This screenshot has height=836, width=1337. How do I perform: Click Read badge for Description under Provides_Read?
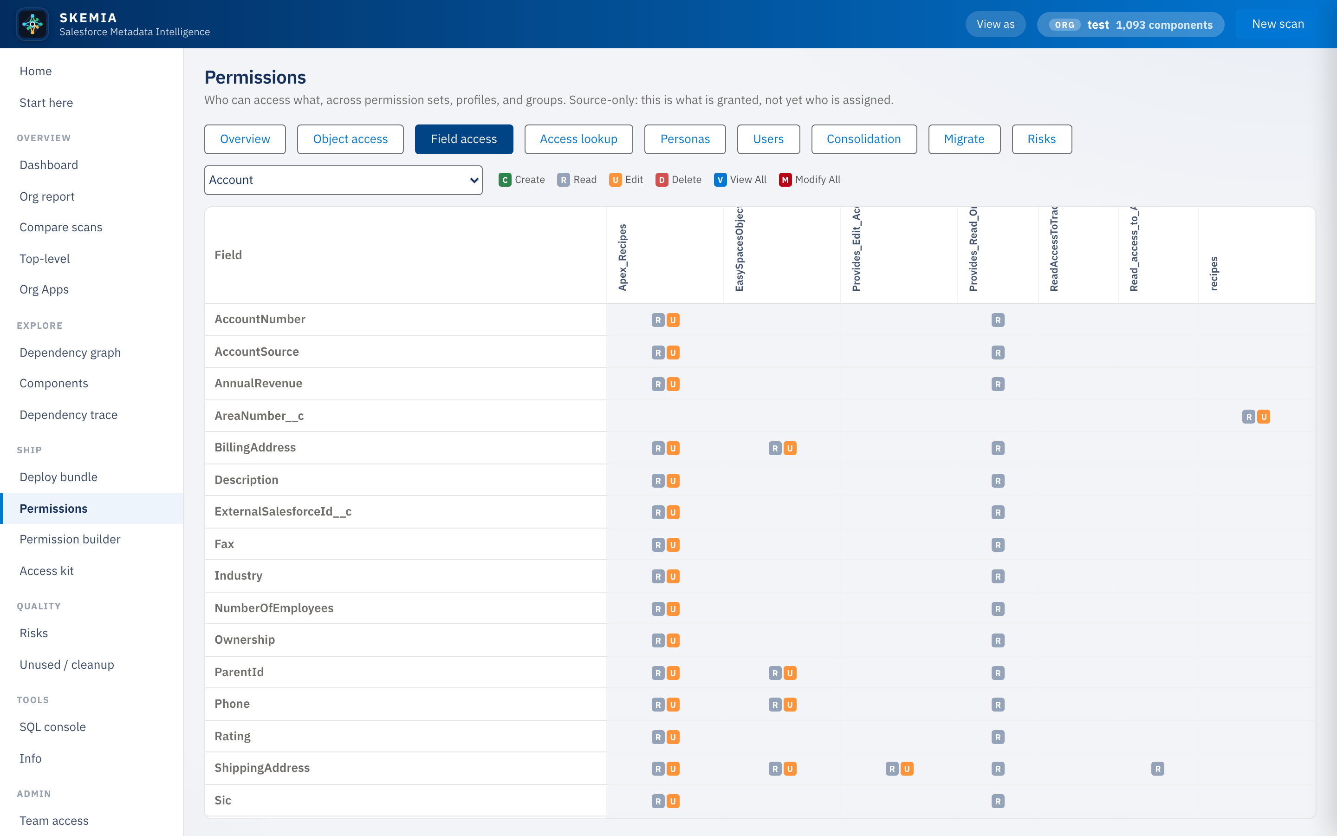(x=998, y=481)
